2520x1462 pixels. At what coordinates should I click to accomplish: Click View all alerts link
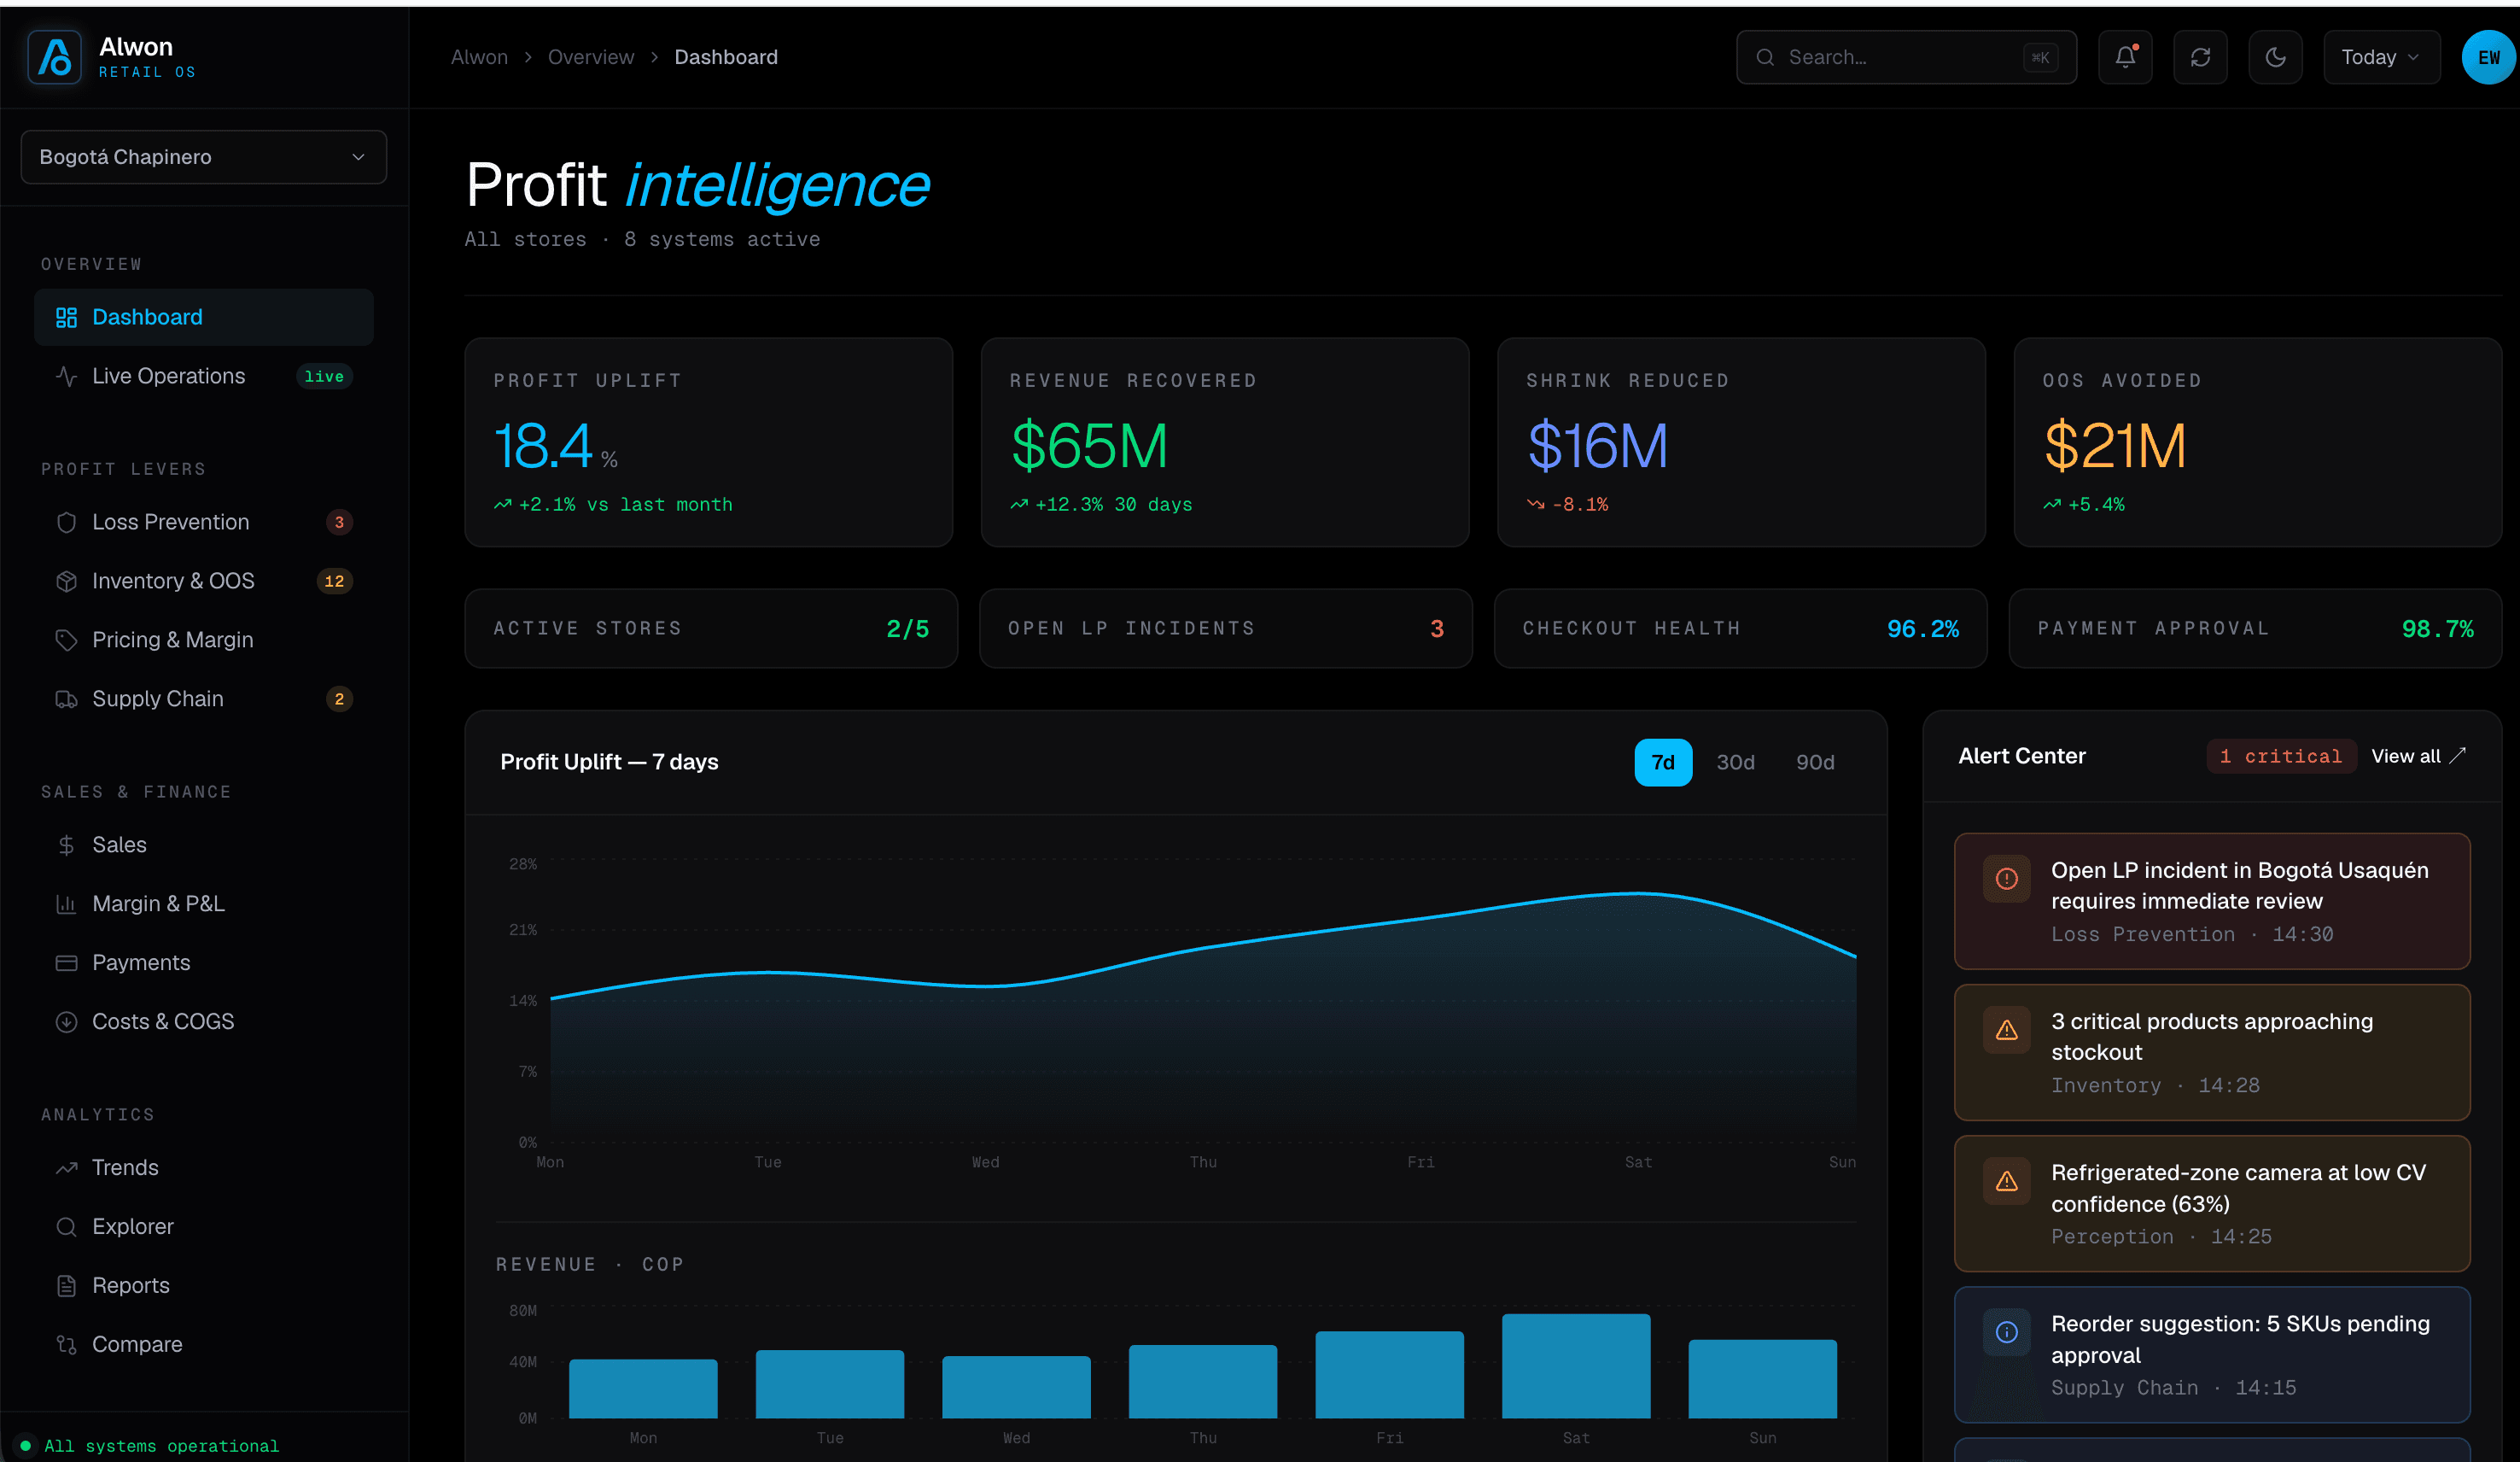[2418, 757]
